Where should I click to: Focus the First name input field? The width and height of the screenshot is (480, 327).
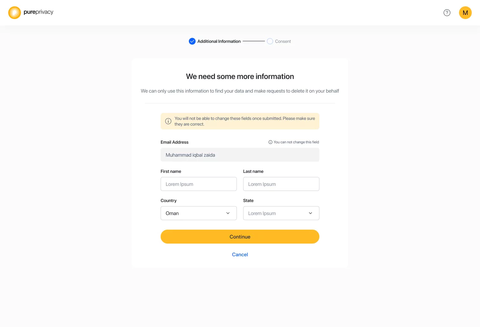[x=199, y=184]
